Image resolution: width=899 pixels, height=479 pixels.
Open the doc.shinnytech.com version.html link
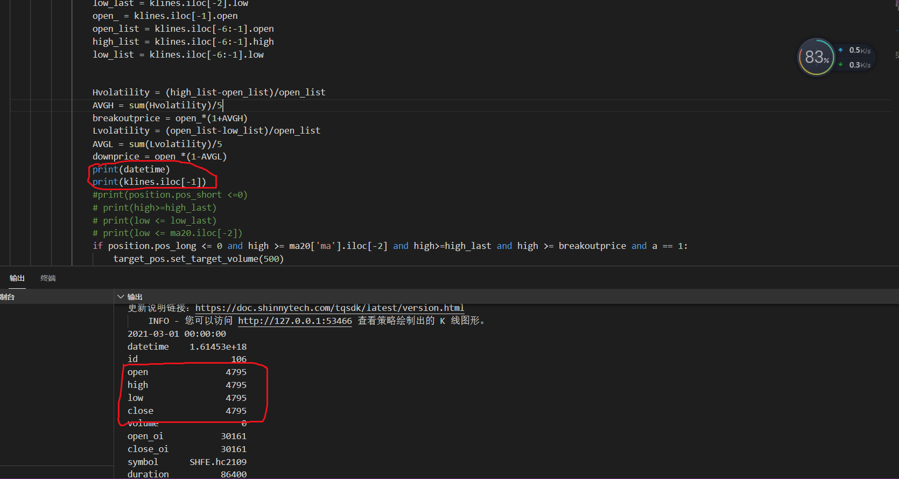point(329,308)
